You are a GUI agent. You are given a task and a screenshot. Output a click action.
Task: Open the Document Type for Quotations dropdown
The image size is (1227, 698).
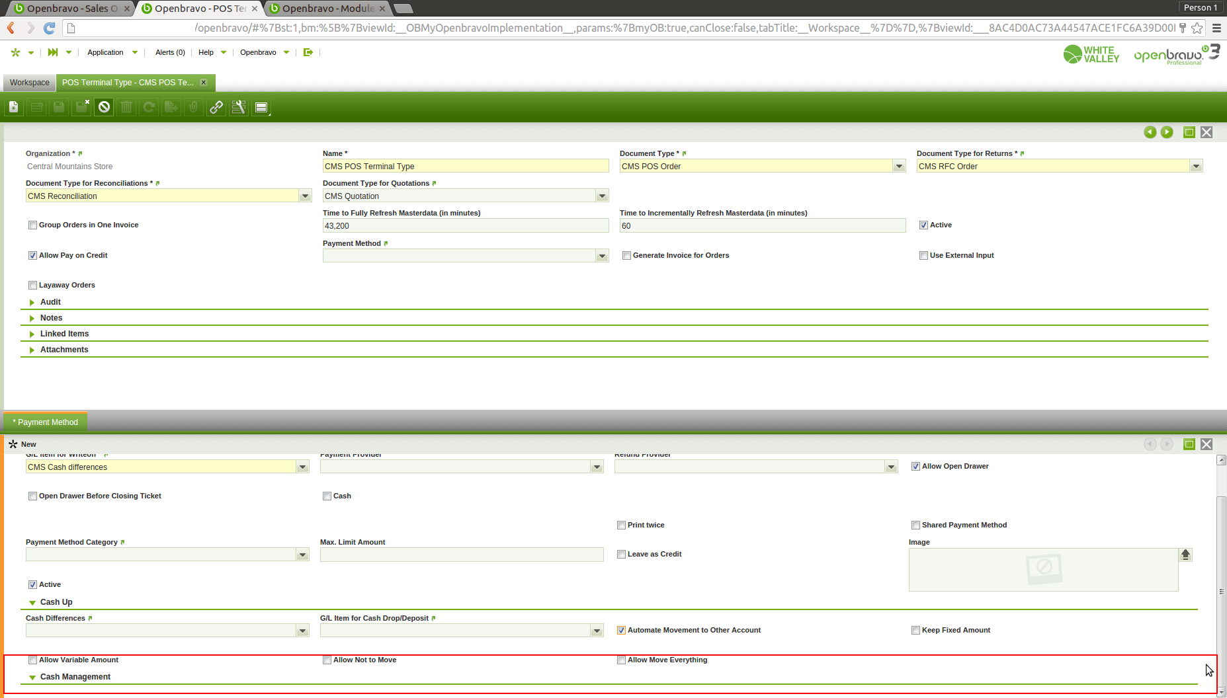point(602,196)
